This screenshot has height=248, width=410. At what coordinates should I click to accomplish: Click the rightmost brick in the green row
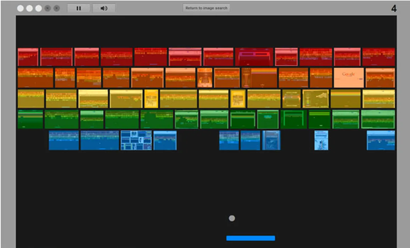tap(378, 119)
